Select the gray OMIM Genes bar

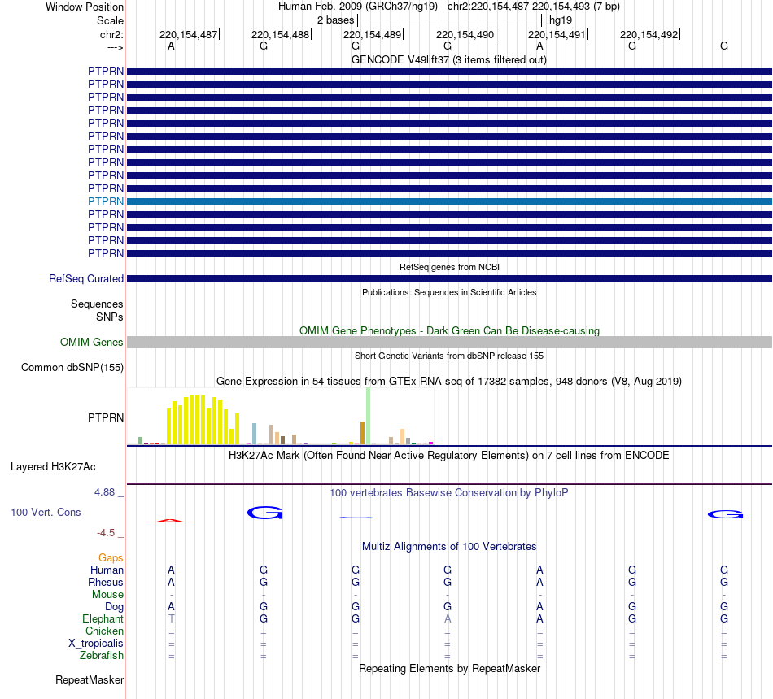pos(449,342)
